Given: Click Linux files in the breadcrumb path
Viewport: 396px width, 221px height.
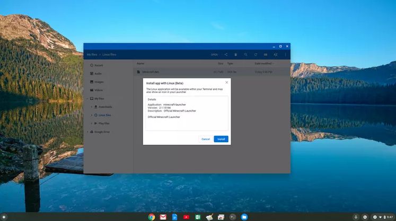Looking at the screenshot, I should [109, 54].
